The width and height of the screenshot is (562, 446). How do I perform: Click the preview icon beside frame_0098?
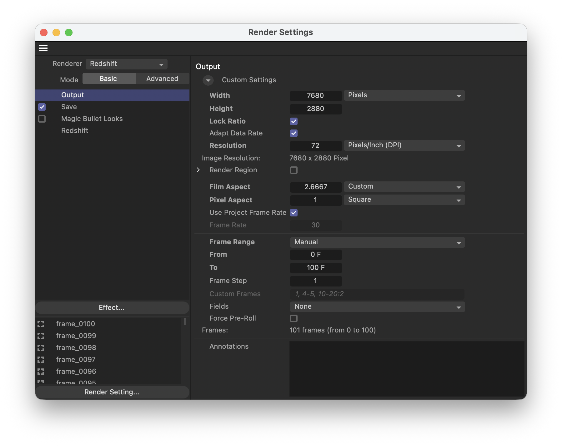tap(41, 348)
